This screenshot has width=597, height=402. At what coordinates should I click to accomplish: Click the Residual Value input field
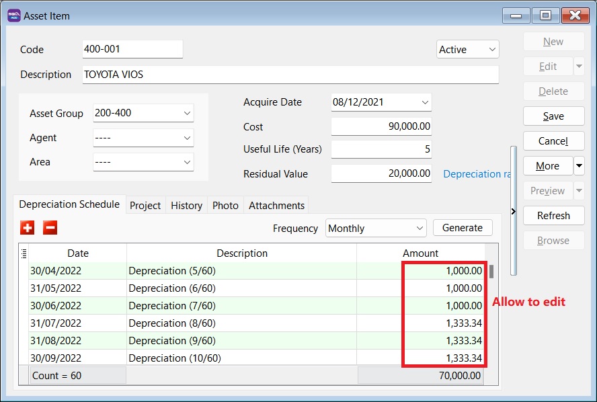coord(381,173)
